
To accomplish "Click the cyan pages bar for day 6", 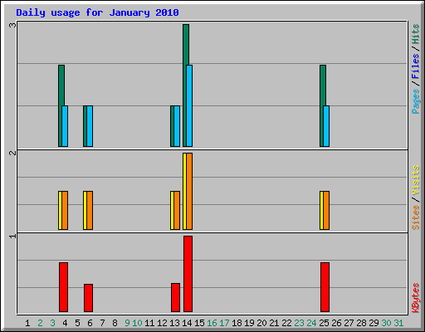I will (90, 126).
